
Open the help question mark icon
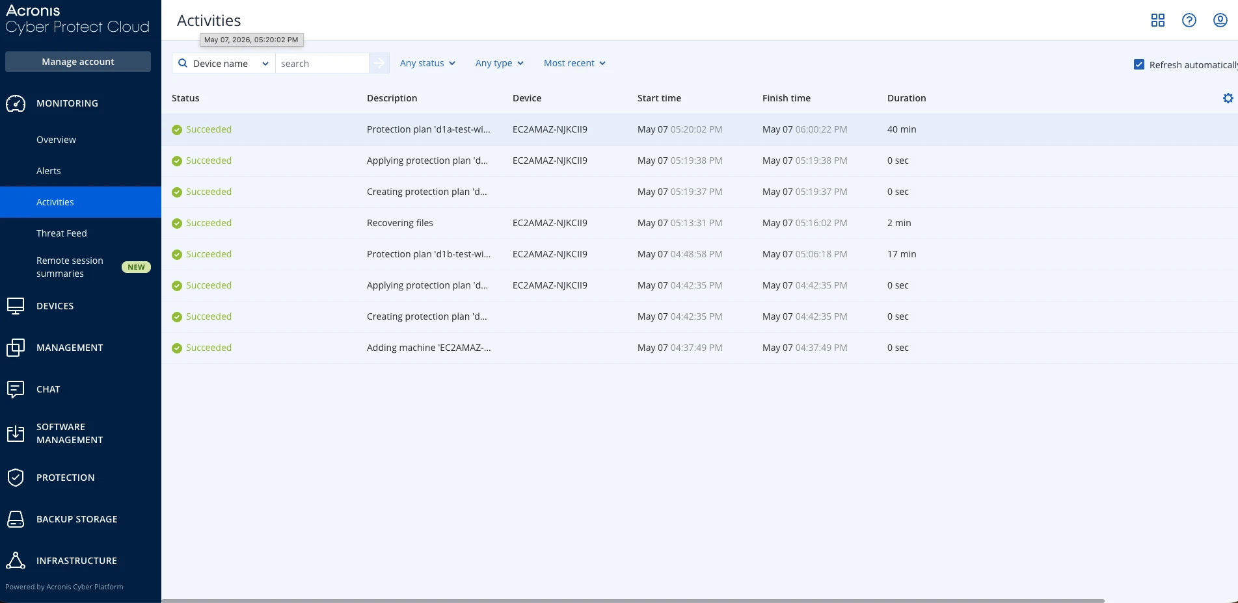coord(1189,20)
